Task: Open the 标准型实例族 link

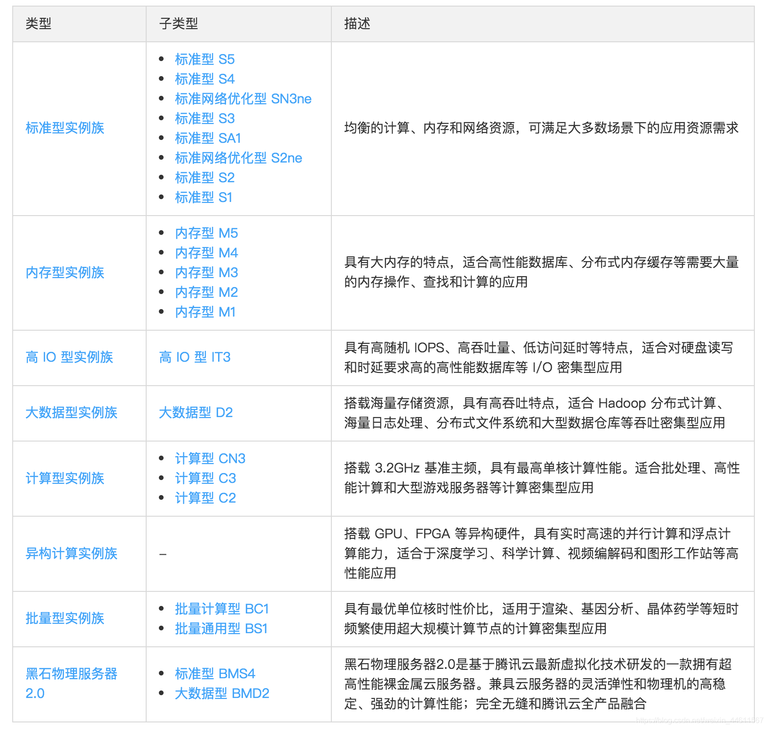Action: coord(65,128)
